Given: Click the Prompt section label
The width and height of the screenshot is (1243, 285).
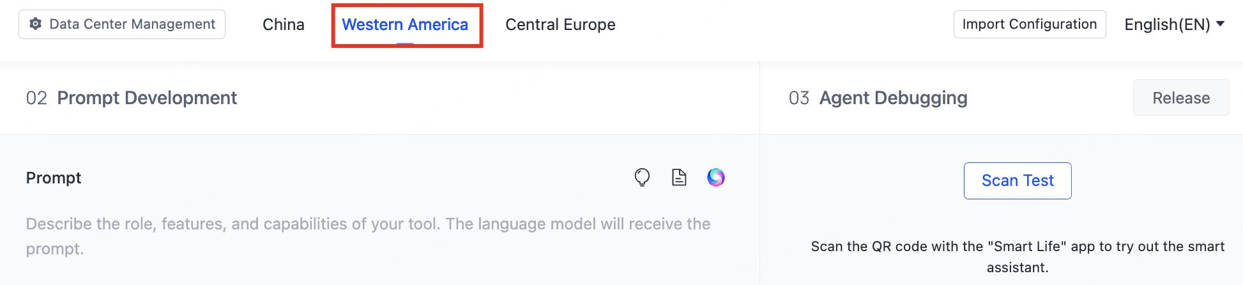Looking at the screenshot, I should click(x=54, y=178).
